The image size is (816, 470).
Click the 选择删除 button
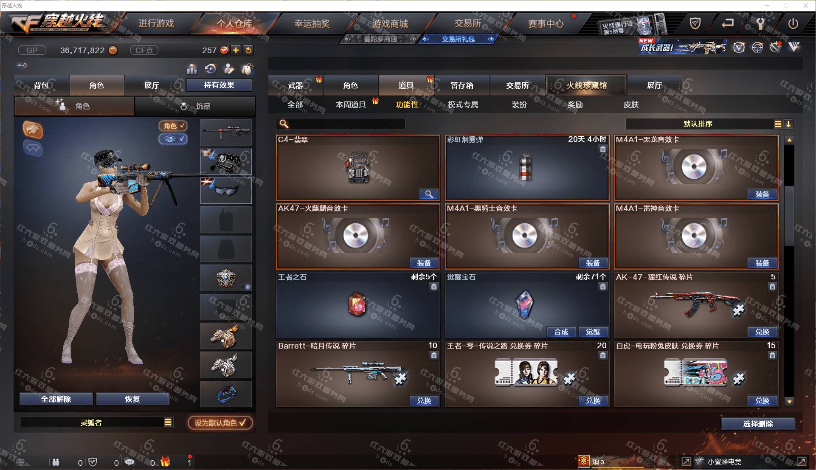(758, 424)
